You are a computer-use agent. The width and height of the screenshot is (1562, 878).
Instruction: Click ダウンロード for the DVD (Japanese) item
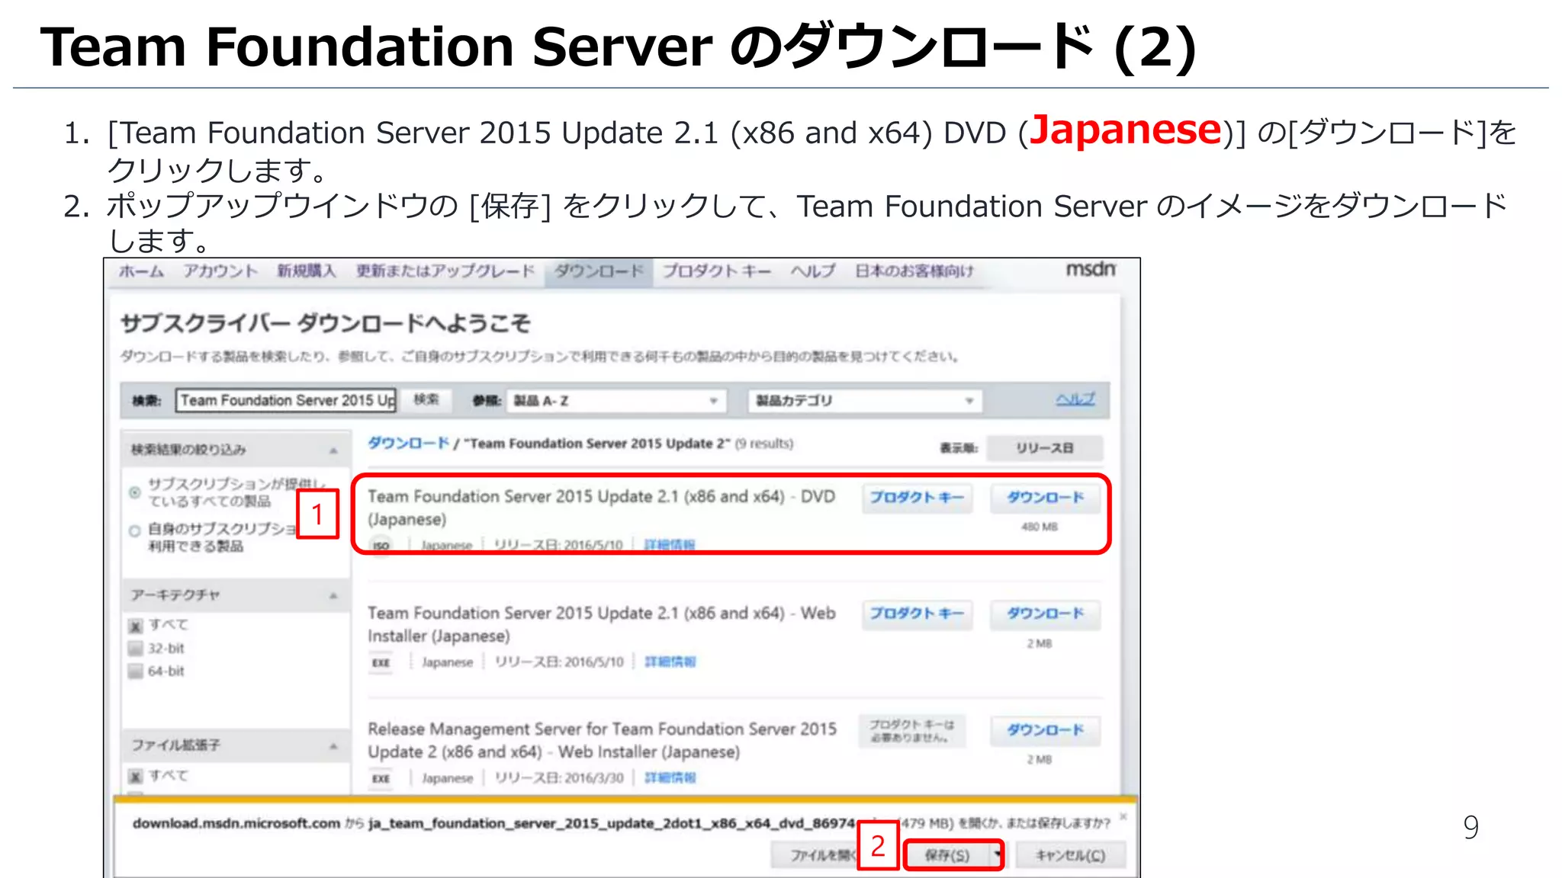point(1045,498)
